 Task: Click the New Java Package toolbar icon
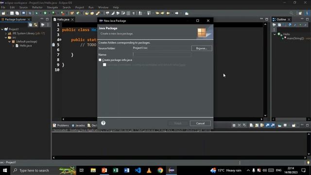coord(72,13)
